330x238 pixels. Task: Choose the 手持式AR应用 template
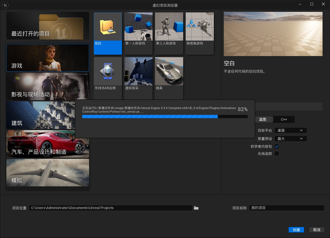pyautogui.click(x=108, y=78)
